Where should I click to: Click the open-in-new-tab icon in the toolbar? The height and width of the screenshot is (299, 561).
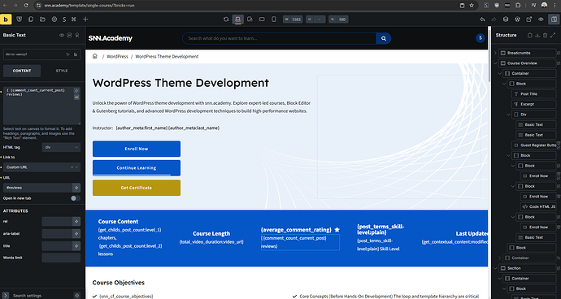[529, 19]
